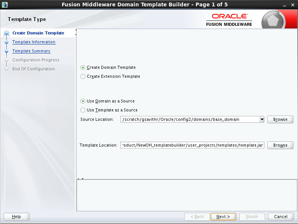The height and width of the screenshot is (224, 298).
Task: Browse for the Template Location
Action: pyautogui.click(x=280, y=145)
